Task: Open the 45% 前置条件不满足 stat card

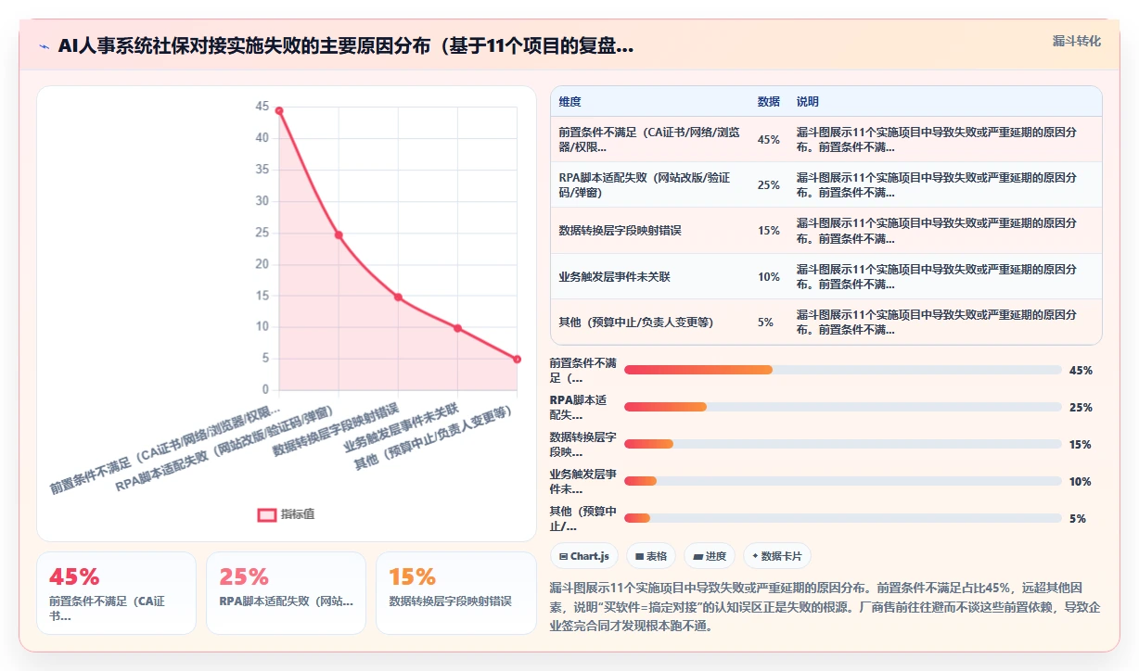Action: click(116, 593)
